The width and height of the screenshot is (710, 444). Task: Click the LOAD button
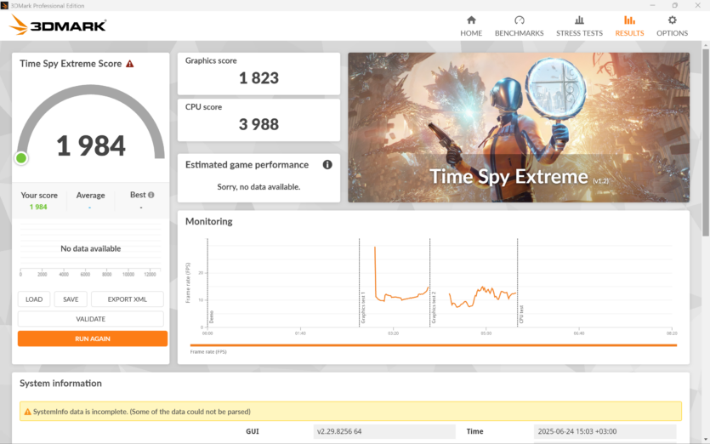34,299
